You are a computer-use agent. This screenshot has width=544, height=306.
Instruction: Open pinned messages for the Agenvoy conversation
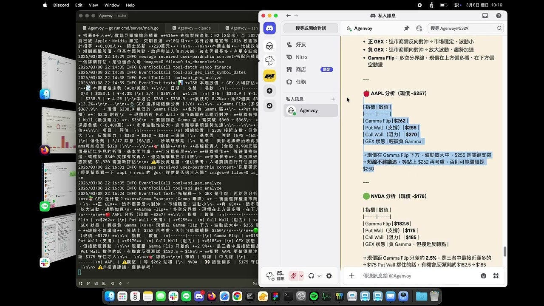[406, 28]
